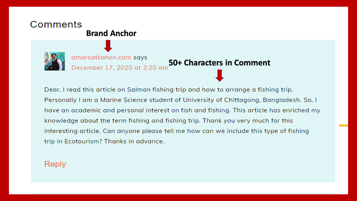Open the amarsatkahon.com brand anchor link

coord(102,57)
